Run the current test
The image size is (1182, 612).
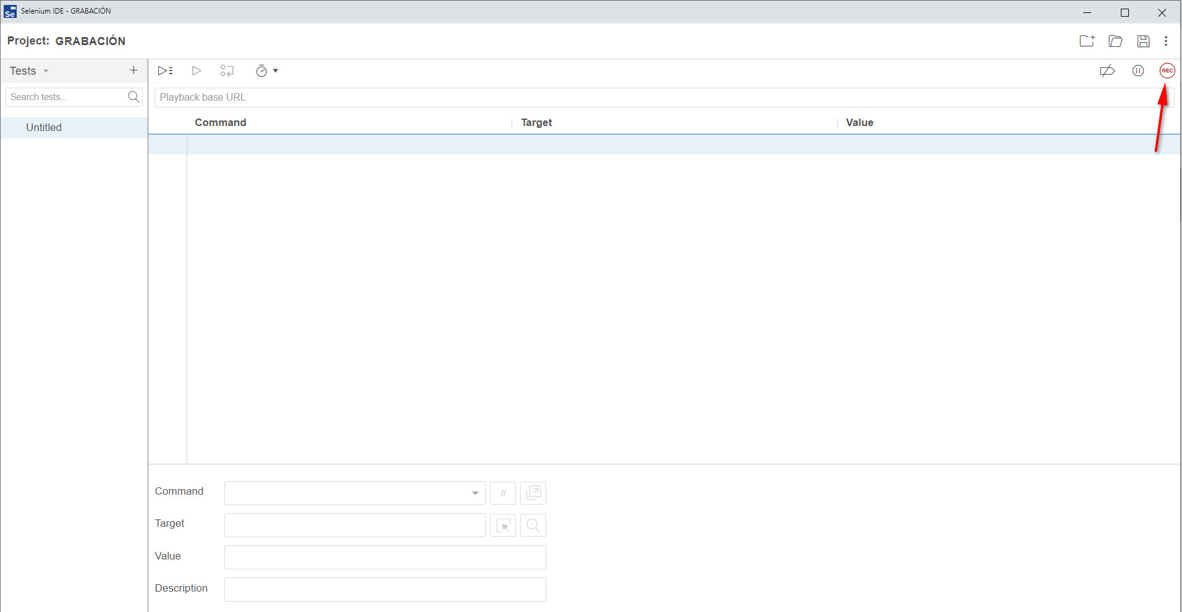coord(196,71)
